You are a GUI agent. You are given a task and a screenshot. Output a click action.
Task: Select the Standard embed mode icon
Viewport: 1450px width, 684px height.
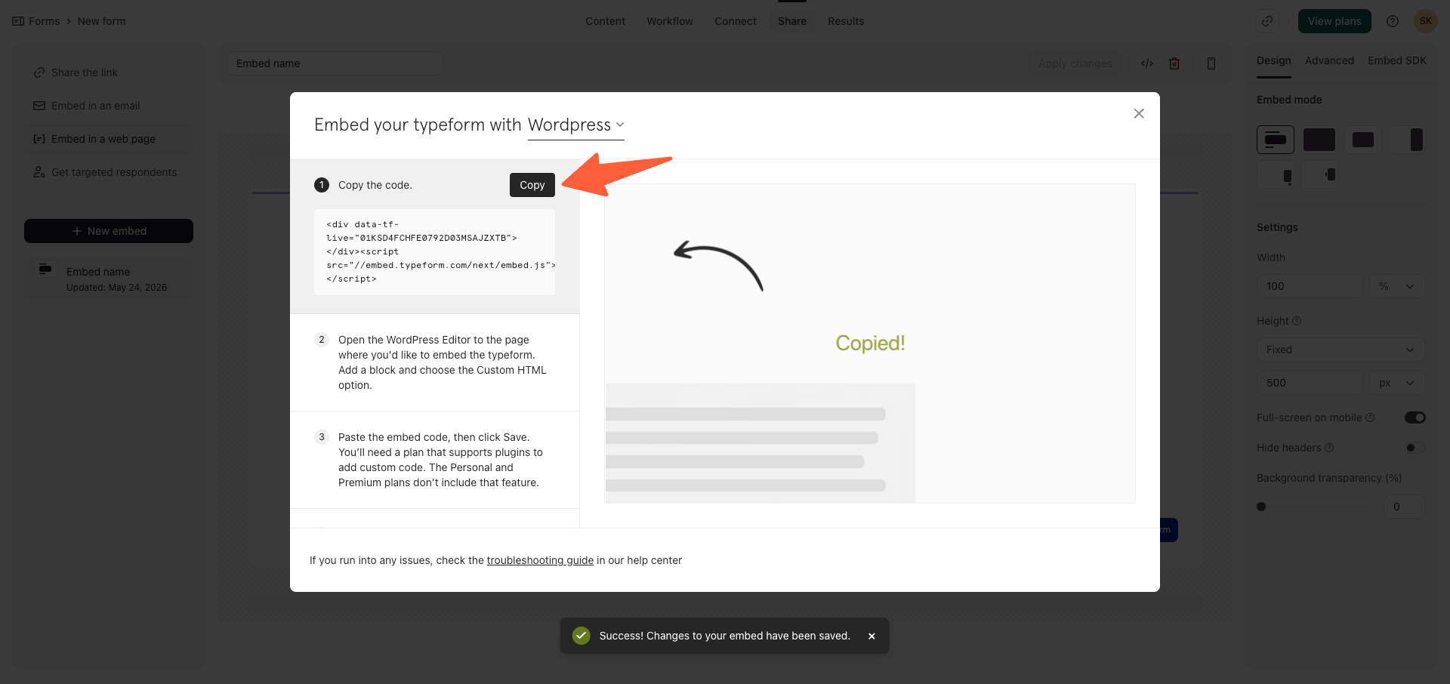(x=1276, y=140)
